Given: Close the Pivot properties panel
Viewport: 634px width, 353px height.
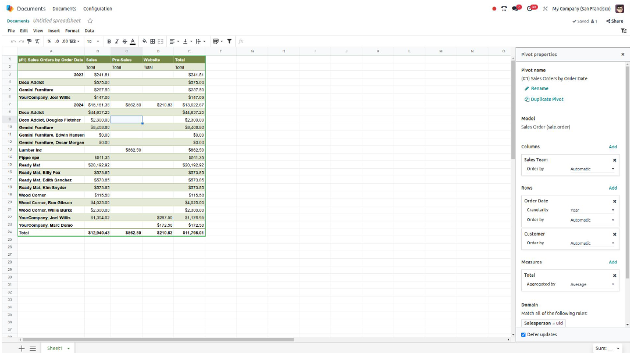Looking at the screenshot, I should (623, 54).
